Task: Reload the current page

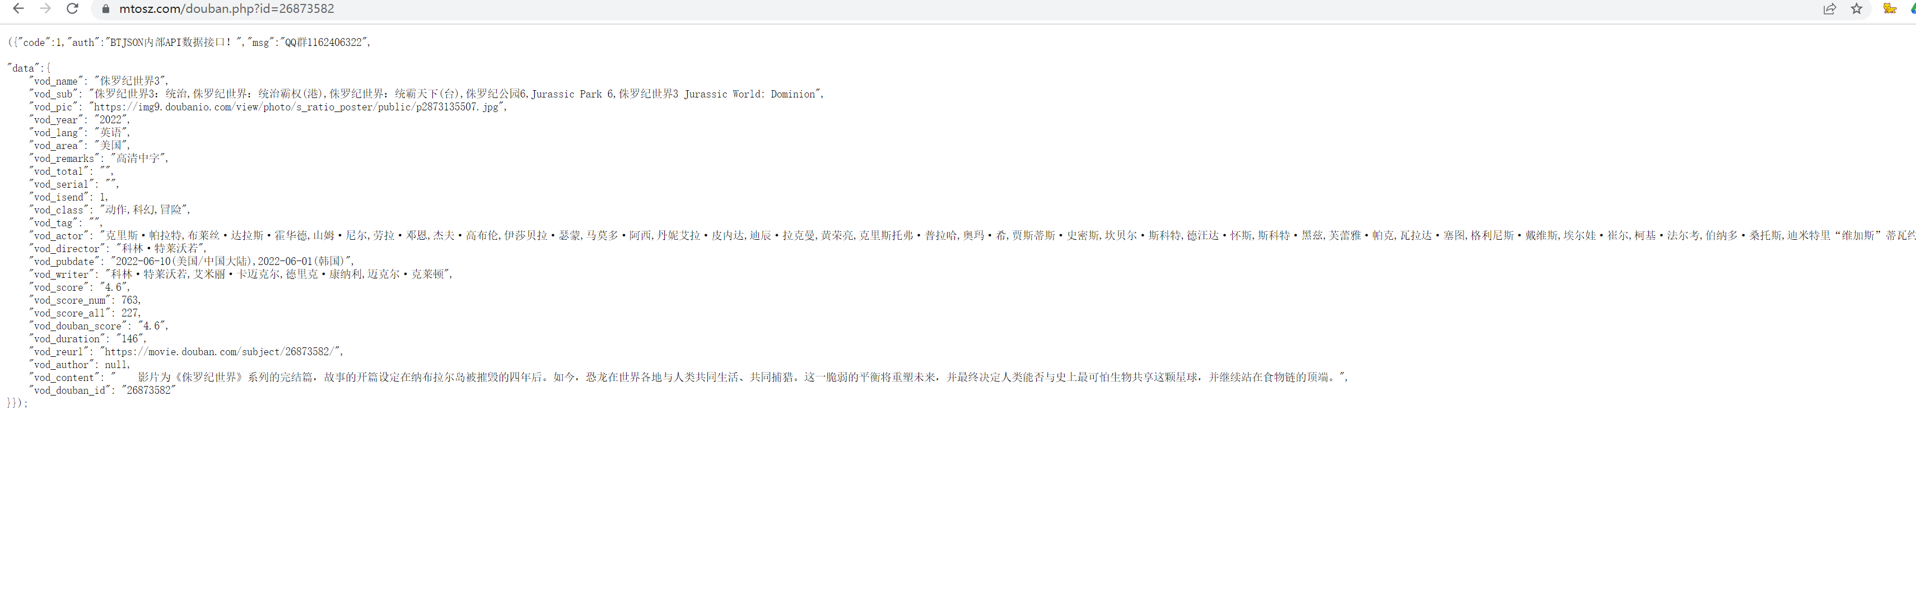Action: point(72,8)
